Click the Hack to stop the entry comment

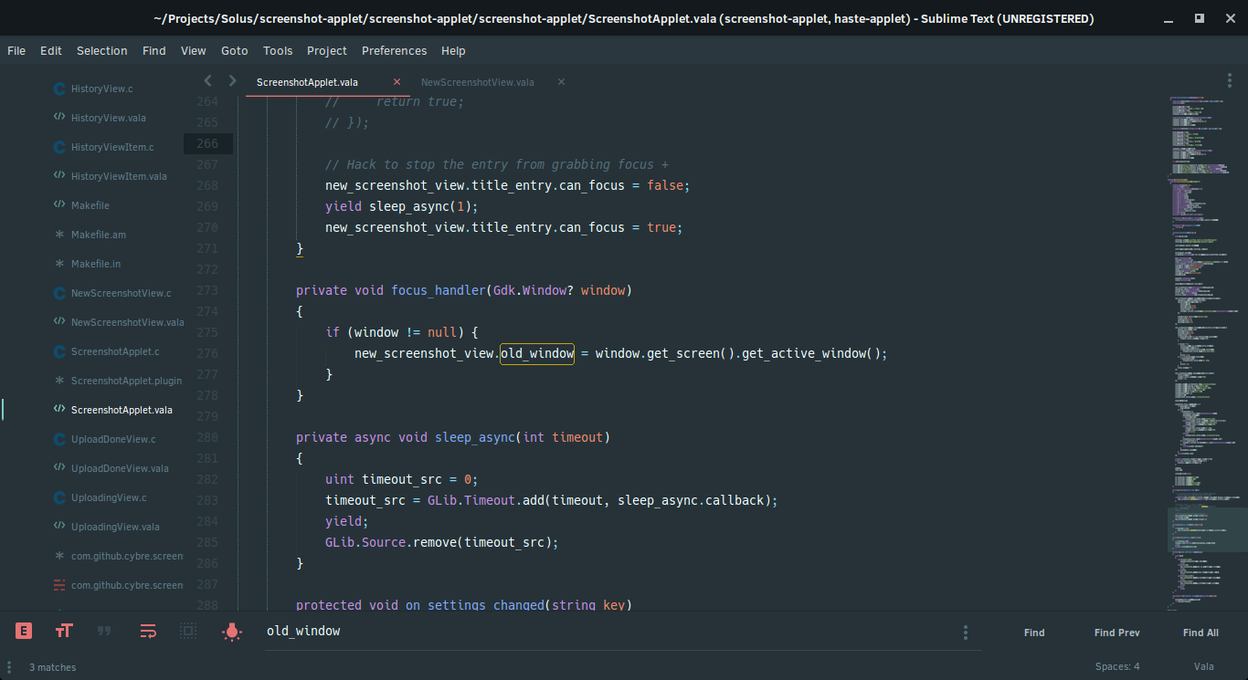coord(497,164)
